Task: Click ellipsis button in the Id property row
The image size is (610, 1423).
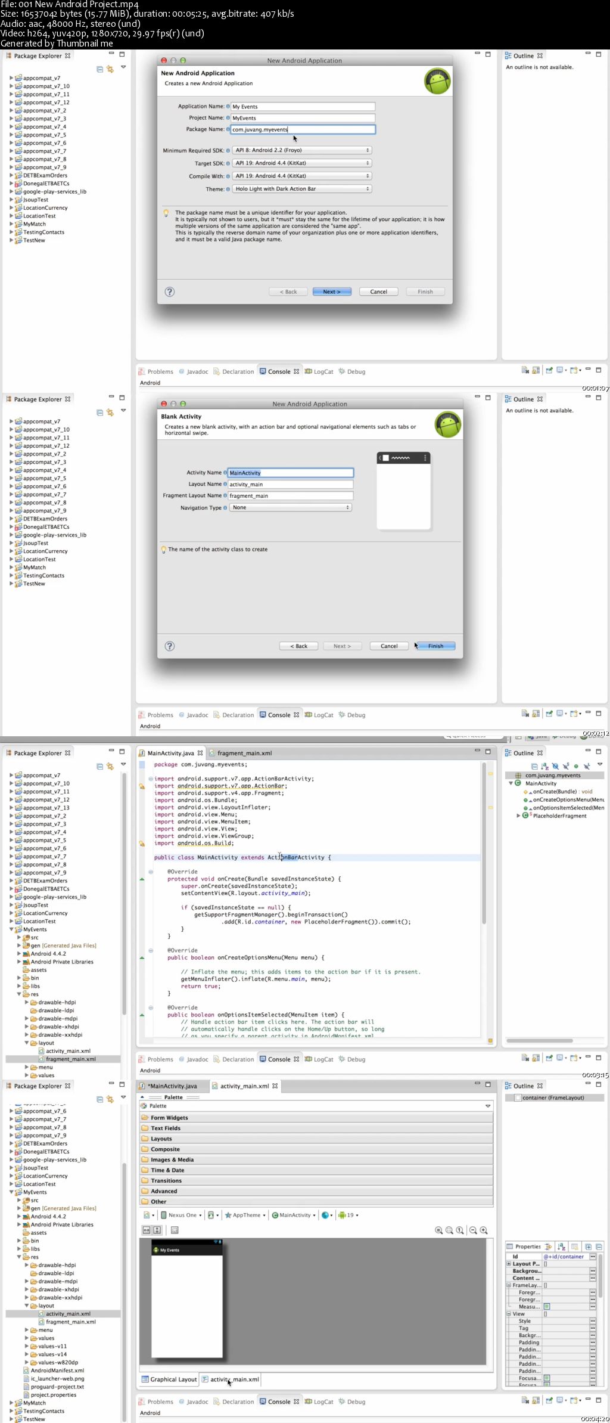Action: pyautogui.click(x=593, y=1256)
